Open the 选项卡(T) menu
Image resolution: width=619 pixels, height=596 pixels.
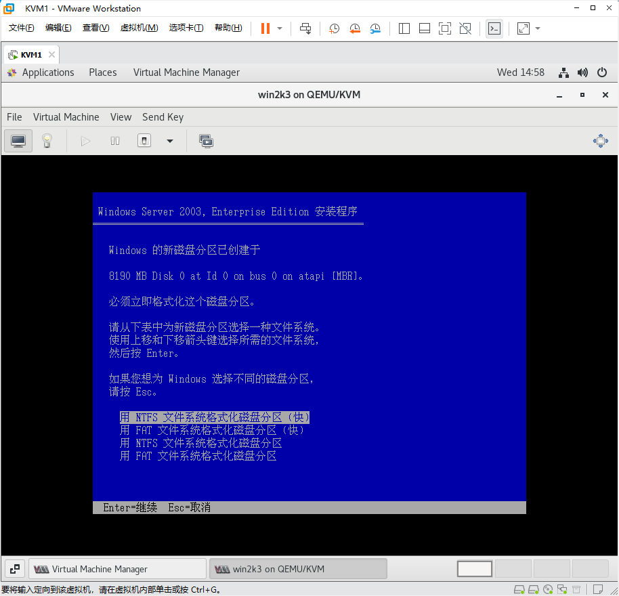coord(186,28)
